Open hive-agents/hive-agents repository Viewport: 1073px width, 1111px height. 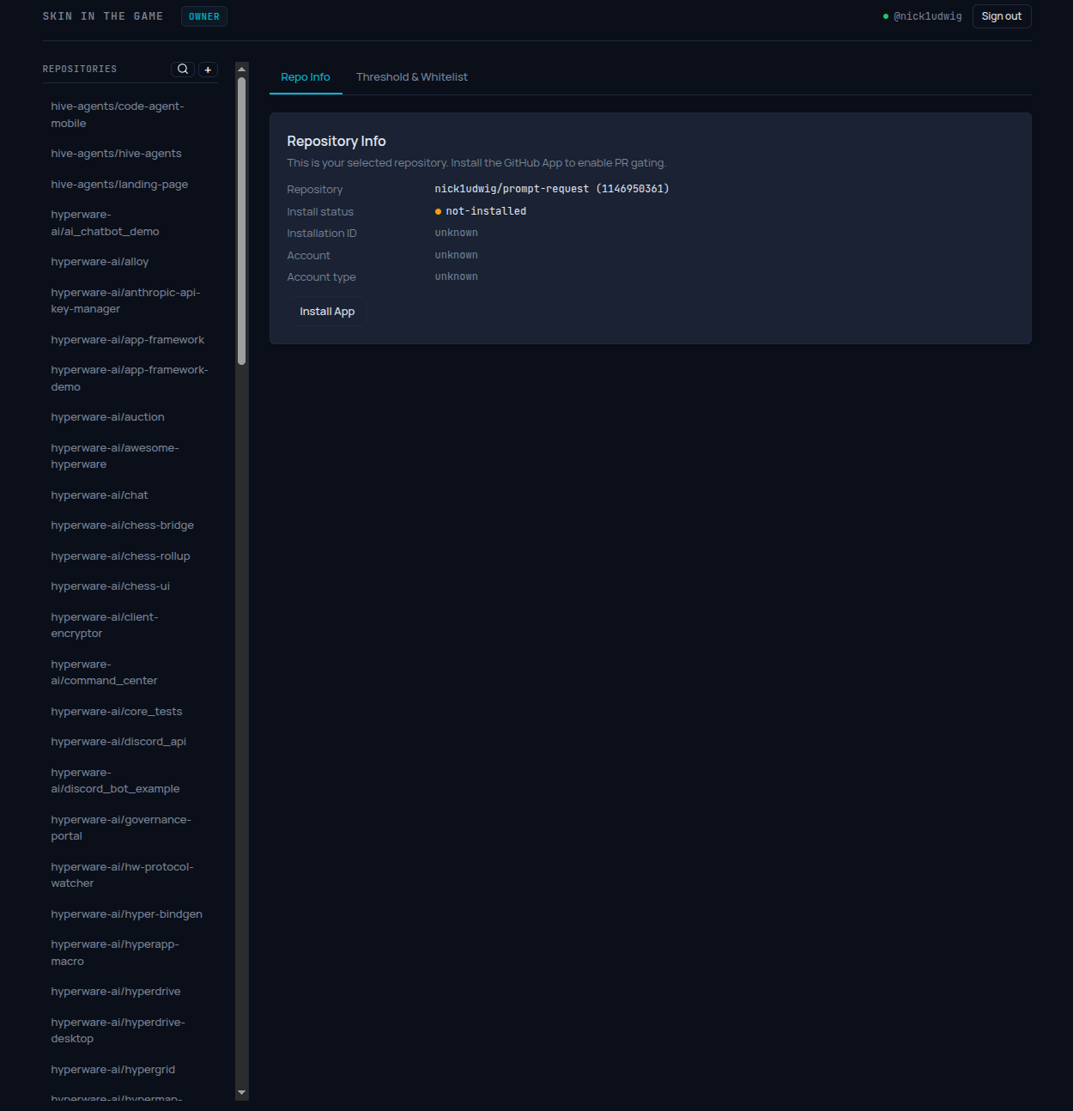pos(116,154)
